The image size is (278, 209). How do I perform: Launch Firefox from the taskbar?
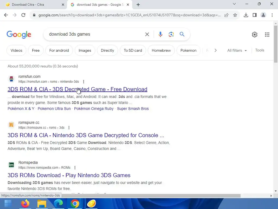pos(25,204)
